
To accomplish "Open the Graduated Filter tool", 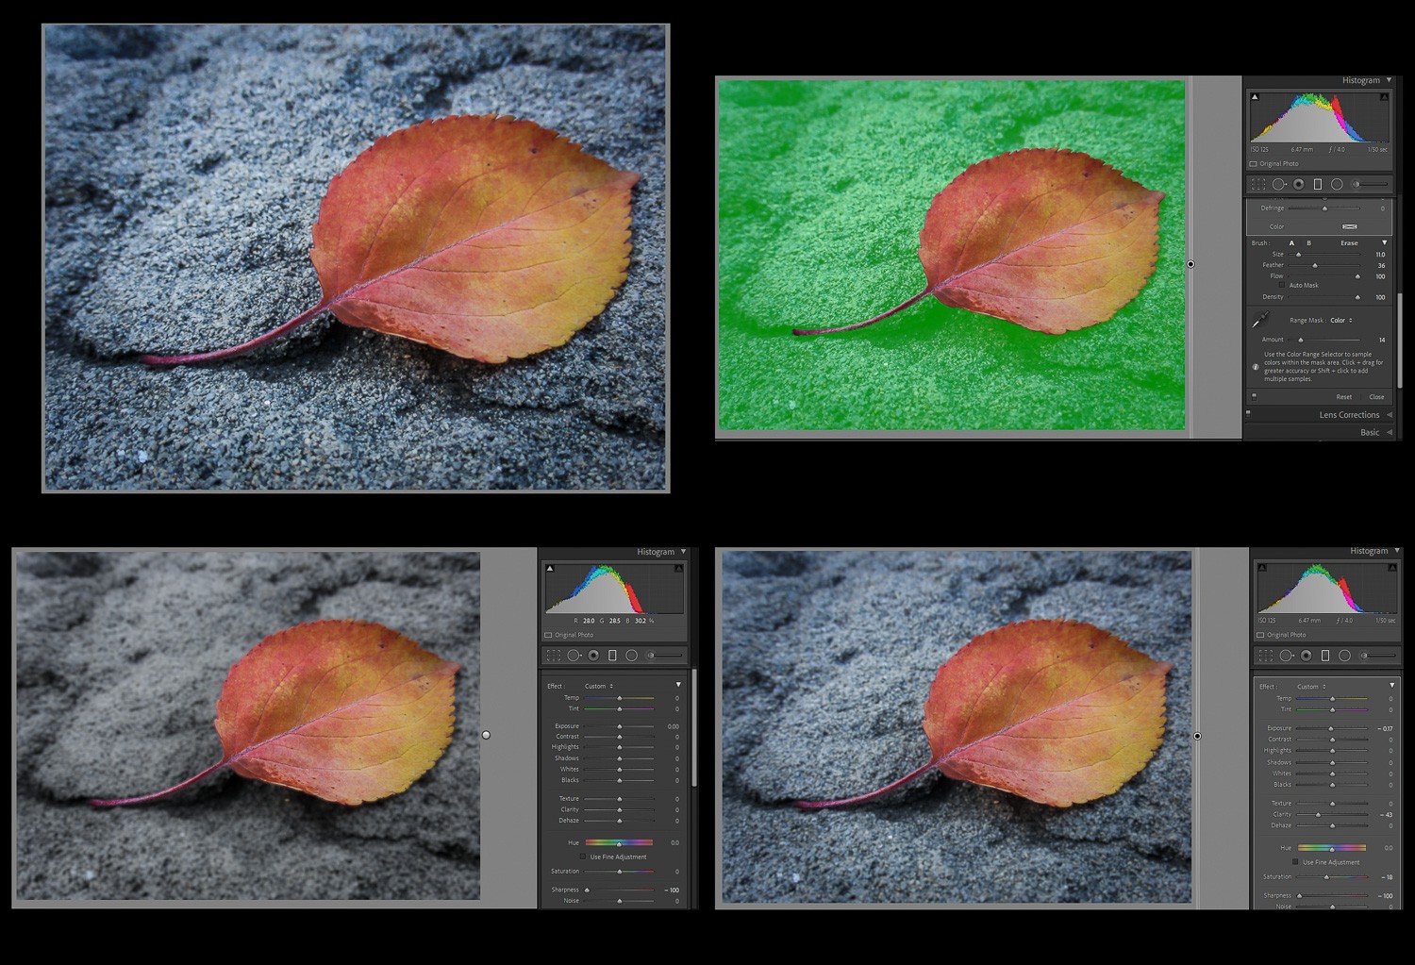I will [1318, 185].
